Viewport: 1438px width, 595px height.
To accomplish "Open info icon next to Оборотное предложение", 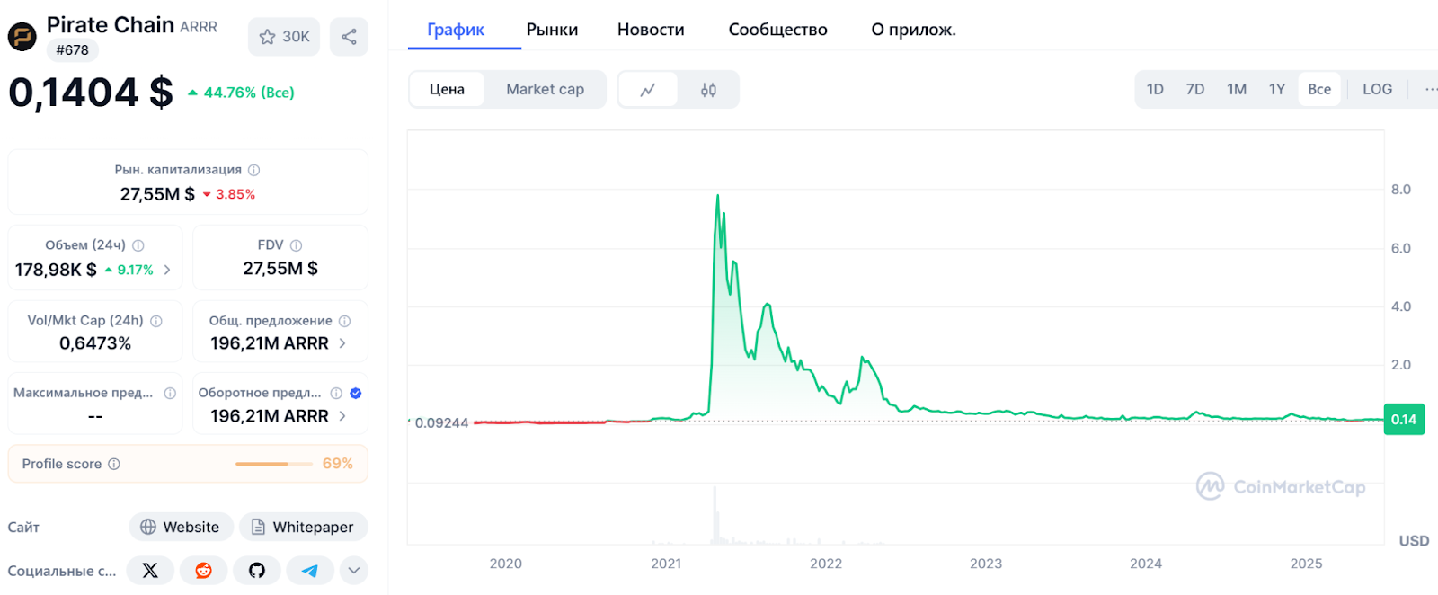I will pyautogui.click(x=336, y=393).
